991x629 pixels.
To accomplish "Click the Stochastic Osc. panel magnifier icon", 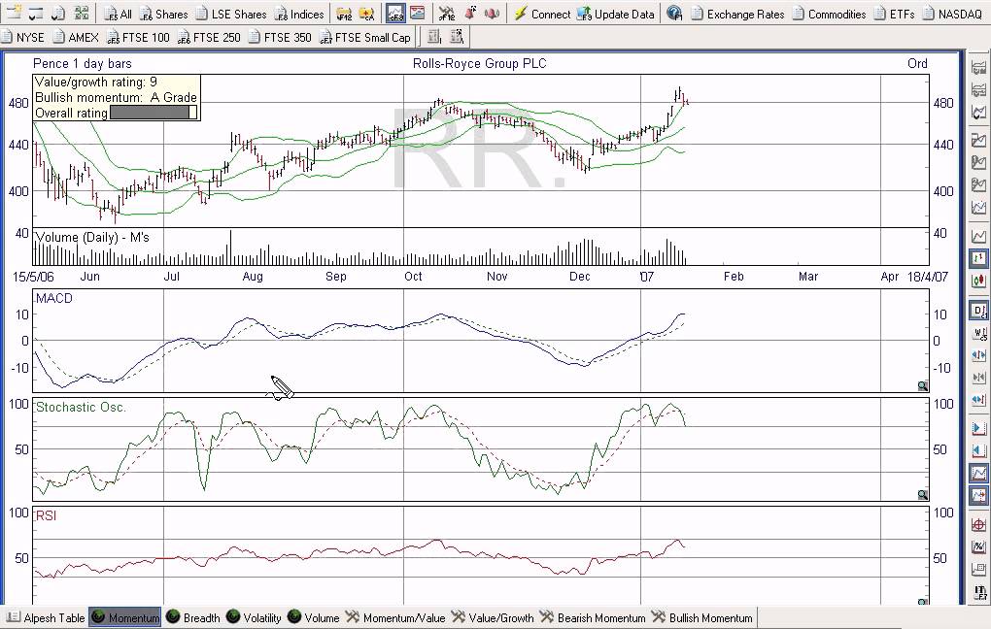I will pos(923,495).
